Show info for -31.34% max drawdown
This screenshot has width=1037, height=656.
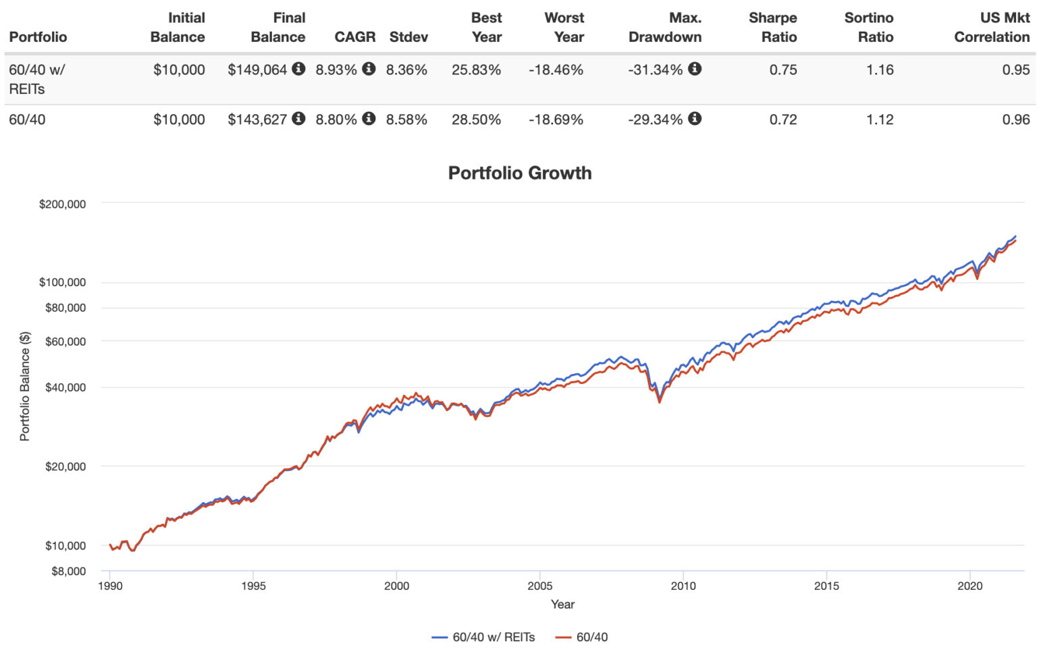click(695, 69)
